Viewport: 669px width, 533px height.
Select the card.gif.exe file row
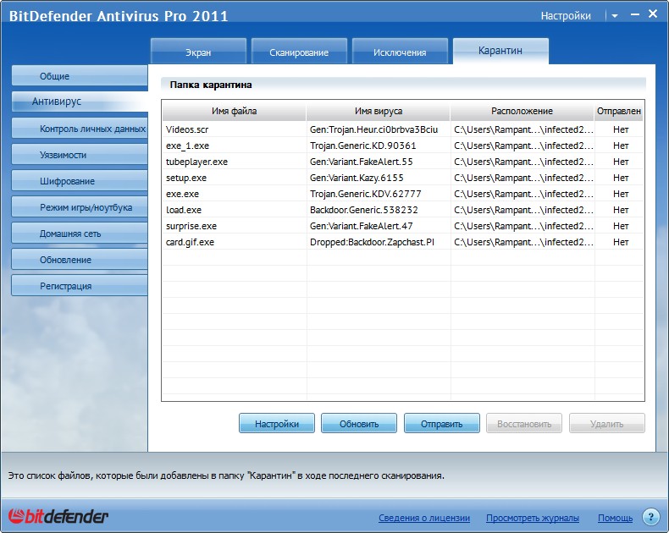pos(403,242)
